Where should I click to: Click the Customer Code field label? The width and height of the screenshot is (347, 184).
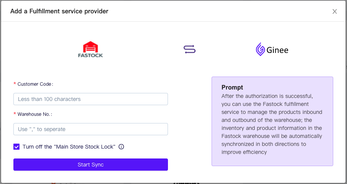click(35, 84)
